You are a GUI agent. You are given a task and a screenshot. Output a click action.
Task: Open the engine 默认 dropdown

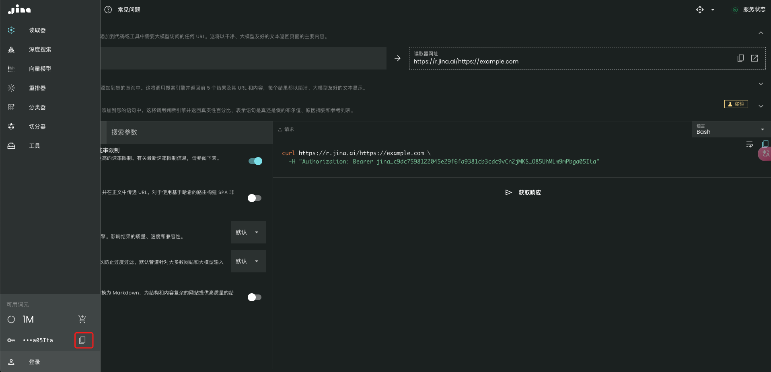click(x=248, y=232)
